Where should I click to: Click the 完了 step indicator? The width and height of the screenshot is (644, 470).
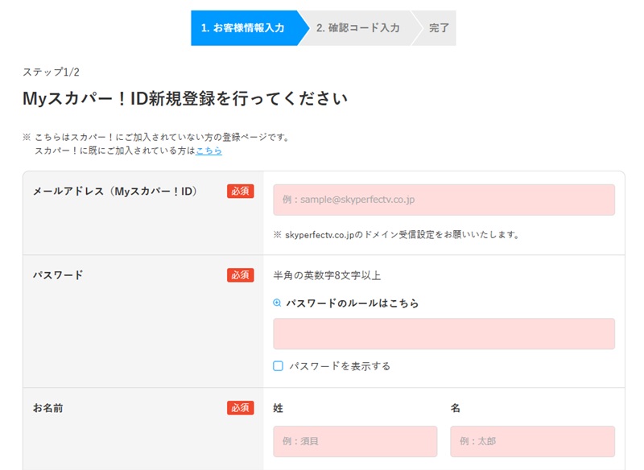(439, 28)
